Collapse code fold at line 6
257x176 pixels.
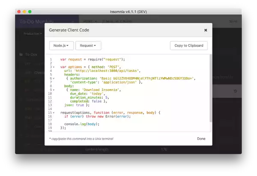54,78
